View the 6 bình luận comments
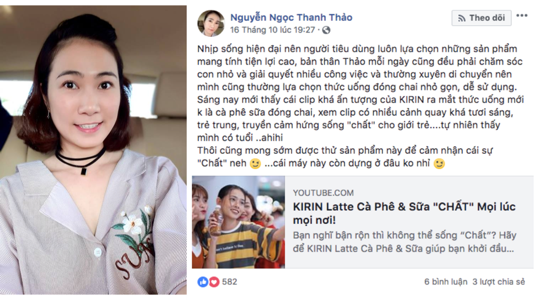The image size is (539, 300). [446, 282]
